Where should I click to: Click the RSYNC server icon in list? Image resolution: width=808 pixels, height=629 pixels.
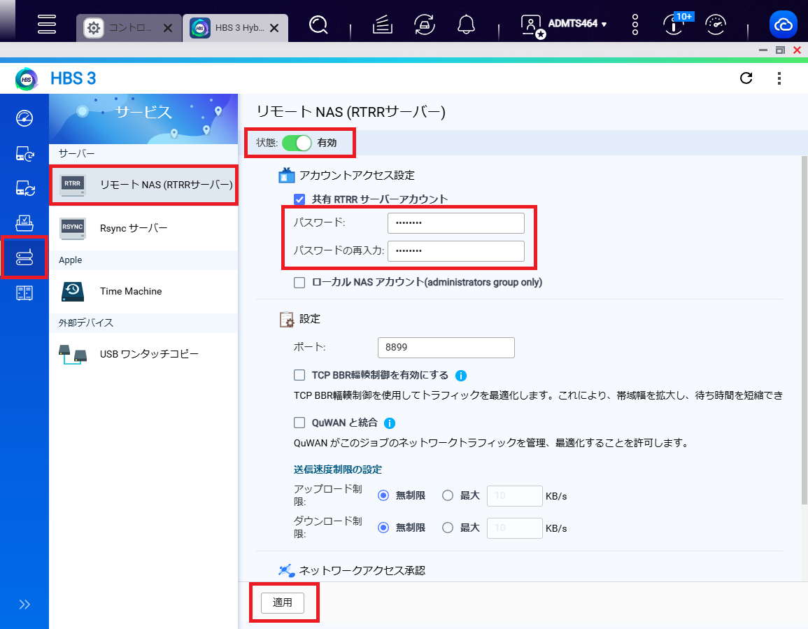pyautogui.click(x=72, y=228)
